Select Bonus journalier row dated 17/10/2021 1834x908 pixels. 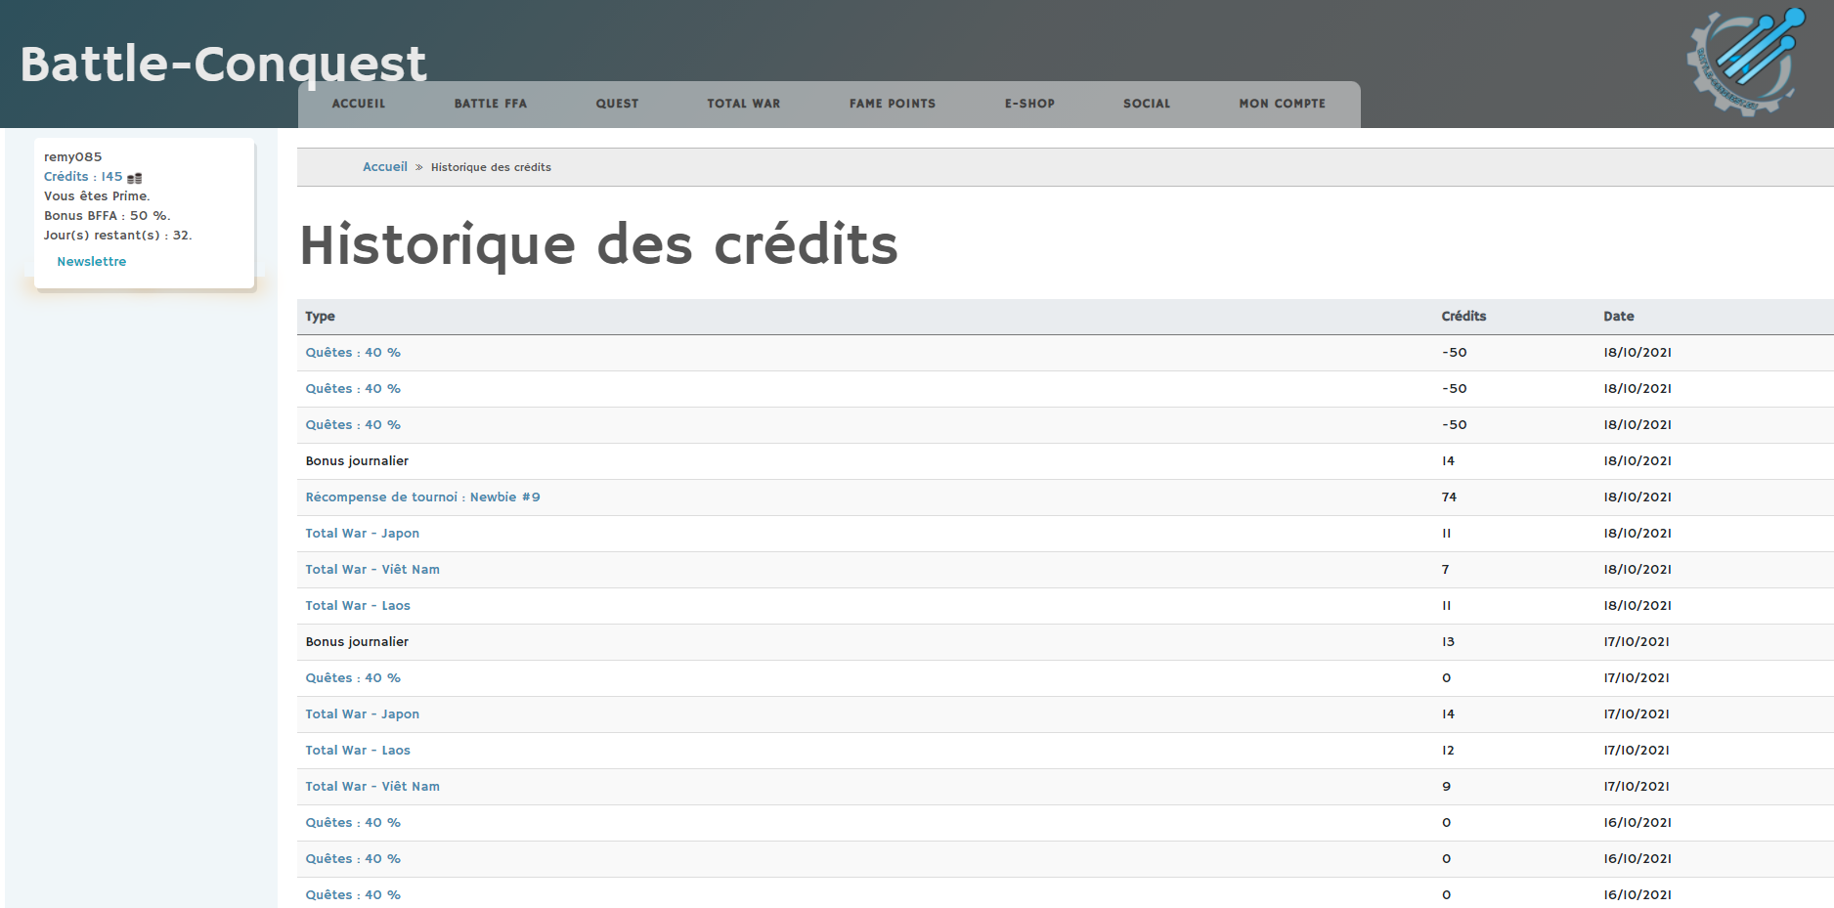pos(1066,642)
